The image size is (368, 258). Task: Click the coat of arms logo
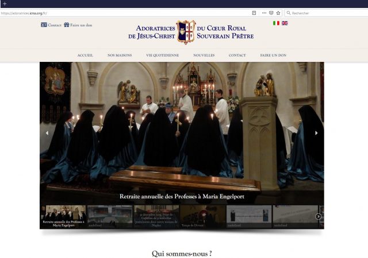[186, 32]
